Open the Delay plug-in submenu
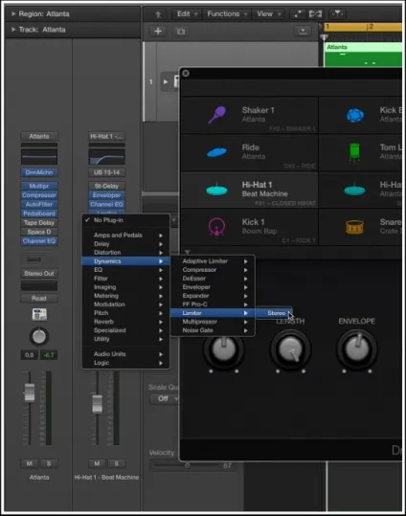This screenshot has height=516, width=406. [125, 244]
